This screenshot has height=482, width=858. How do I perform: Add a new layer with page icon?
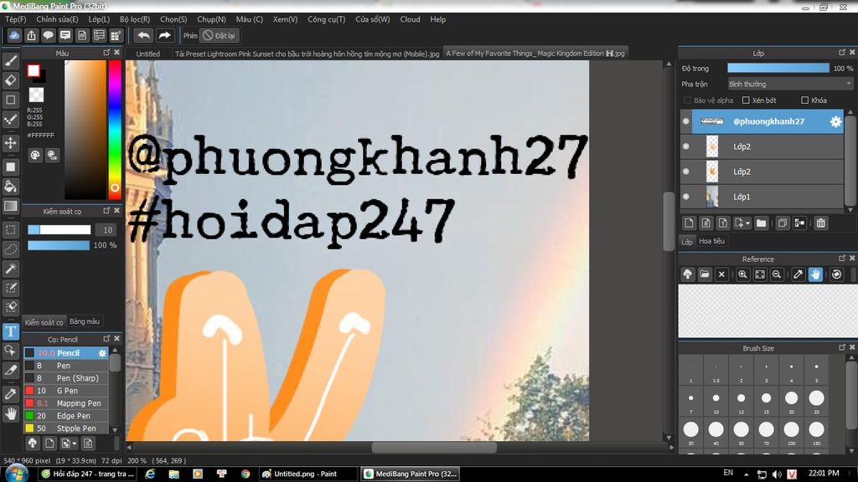(689, 223)
